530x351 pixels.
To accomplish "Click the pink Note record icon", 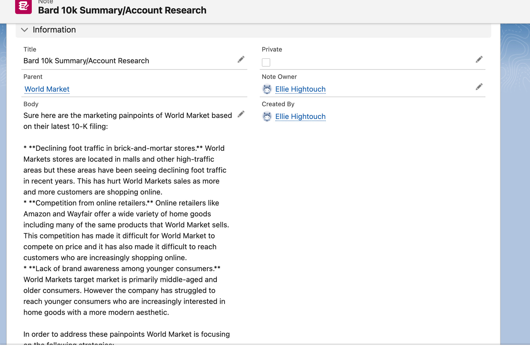I will [x=23, y=6].
